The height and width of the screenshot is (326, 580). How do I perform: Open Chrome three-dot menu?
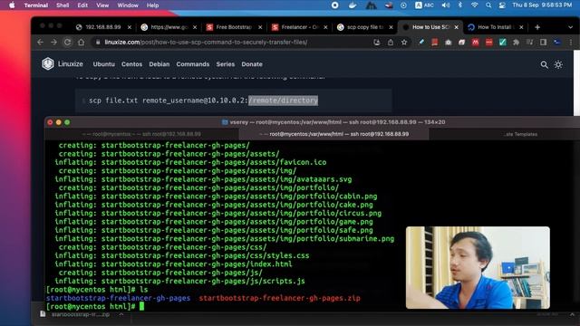pyautogui.click(x=571, y=43)
